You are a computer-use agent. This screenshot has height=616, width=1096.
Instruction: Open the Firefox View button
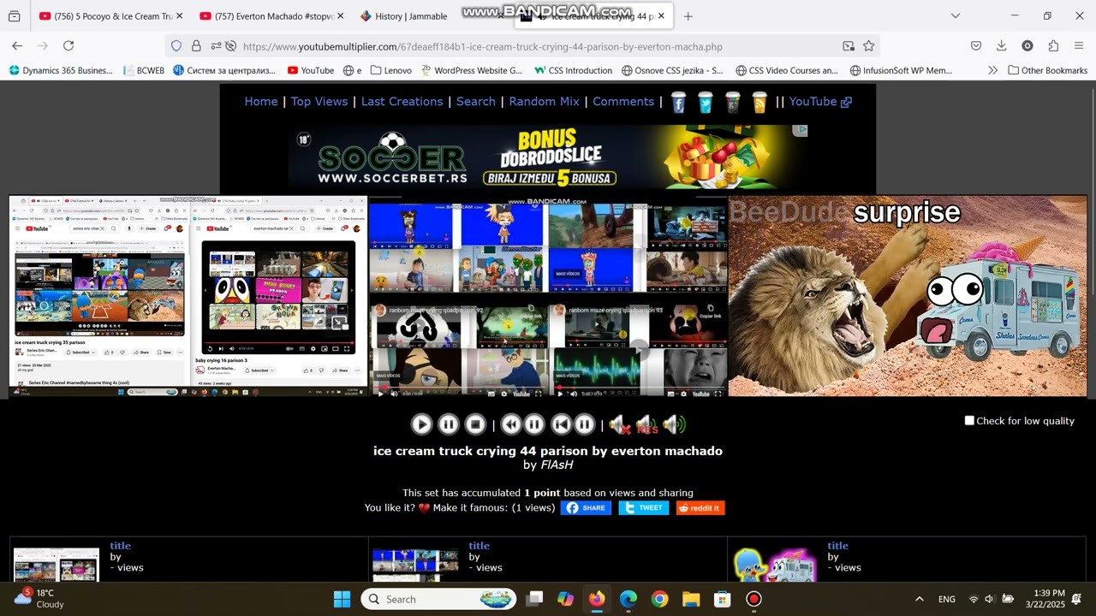(x=15, y=16)
